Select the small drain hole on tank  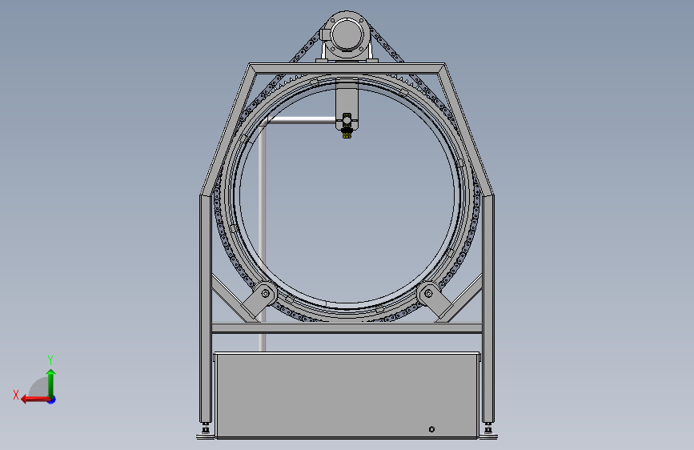(x=432, y=429)
